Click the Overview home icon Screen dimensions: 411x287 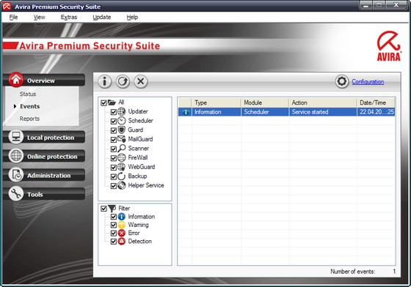(x=16, y=80)
